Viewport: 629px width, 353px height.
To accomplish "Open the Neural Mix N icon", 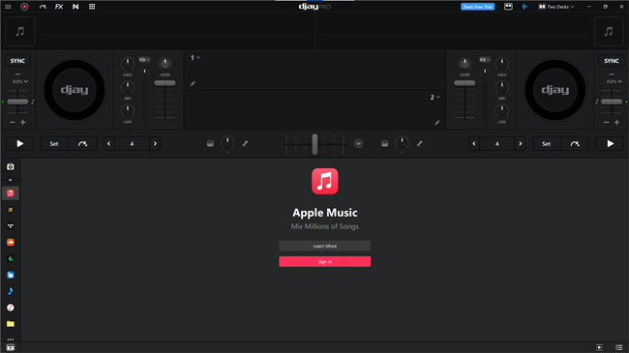I will (75, 7).
